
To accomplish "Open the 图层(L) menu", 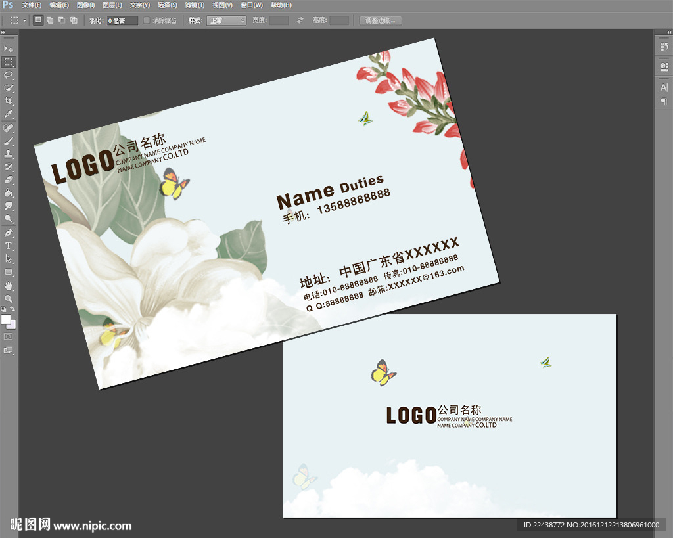I will pos(113,5).
